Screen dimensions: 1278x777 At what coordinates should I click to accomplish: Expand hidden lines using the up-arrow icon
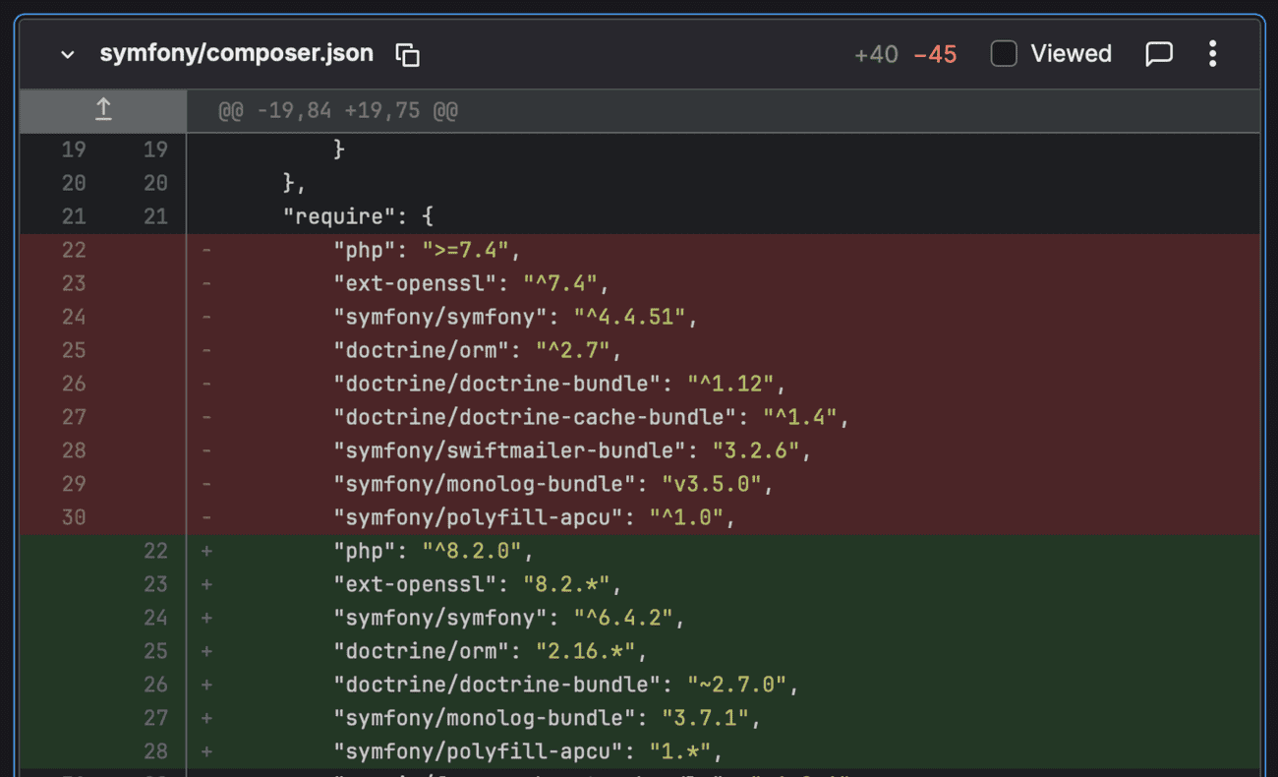(102, 110)
